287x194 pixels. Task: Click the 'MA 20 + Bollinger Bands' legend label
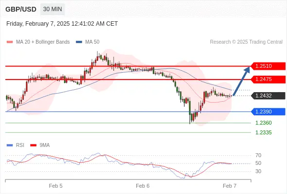click(x=43, y=42)
